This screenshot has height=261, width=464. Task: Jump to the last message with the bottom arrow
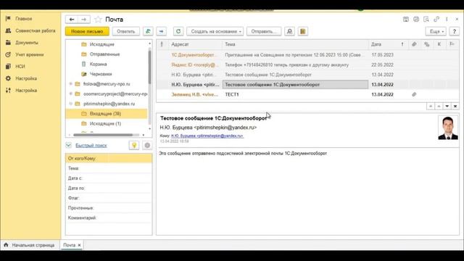pos(455,107)
